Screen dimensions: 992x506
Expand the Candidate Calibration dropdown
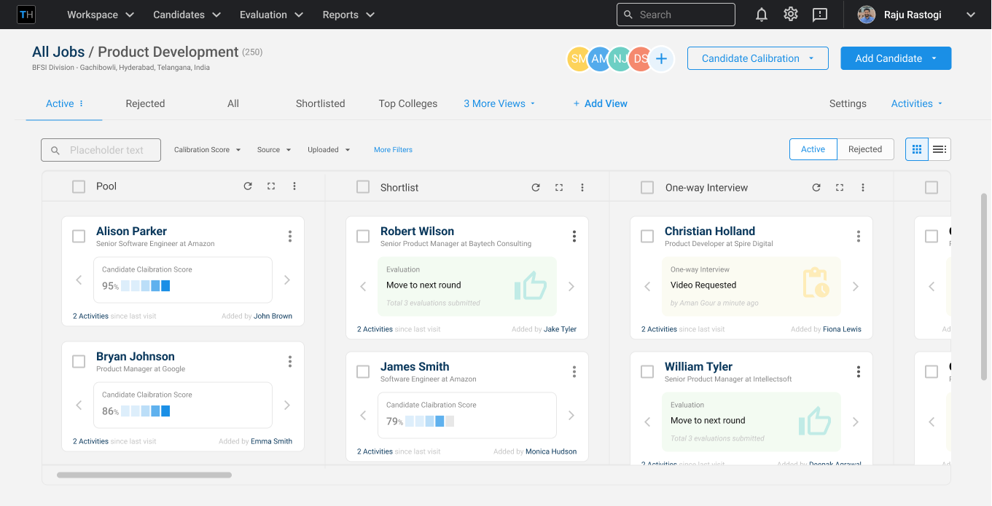pos(757,58)
